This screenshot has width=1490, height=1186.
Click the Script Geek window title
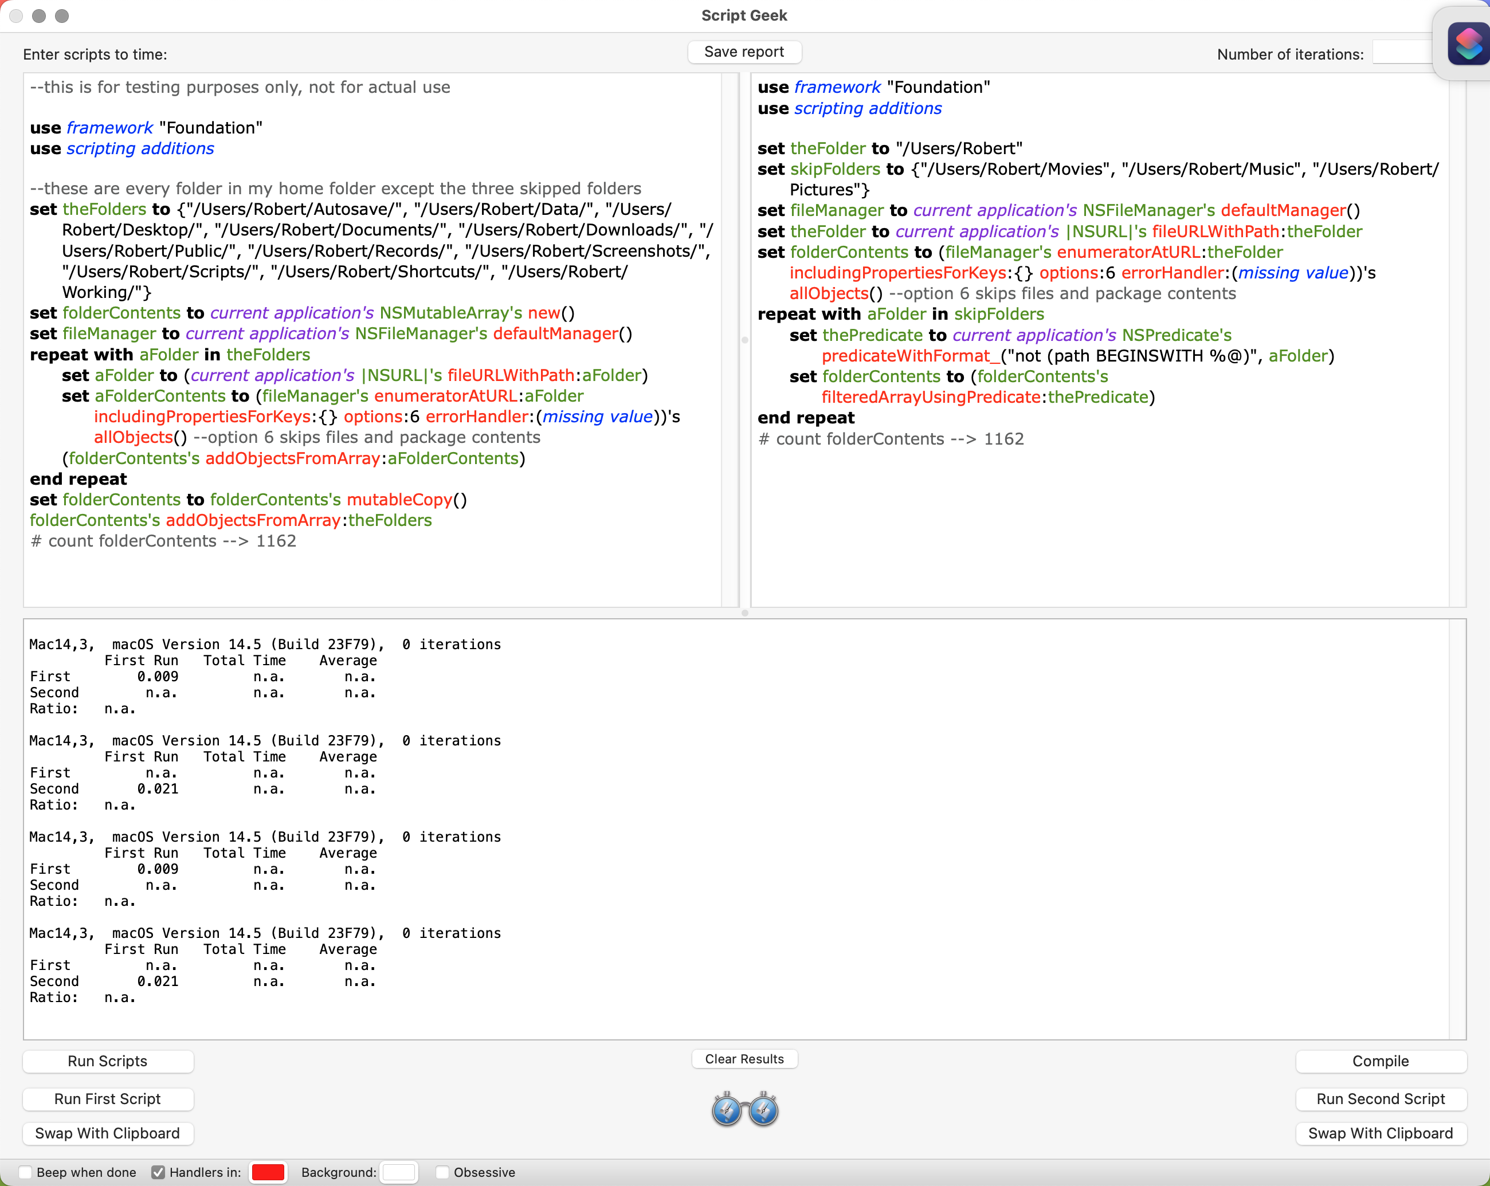click(744, 15)
